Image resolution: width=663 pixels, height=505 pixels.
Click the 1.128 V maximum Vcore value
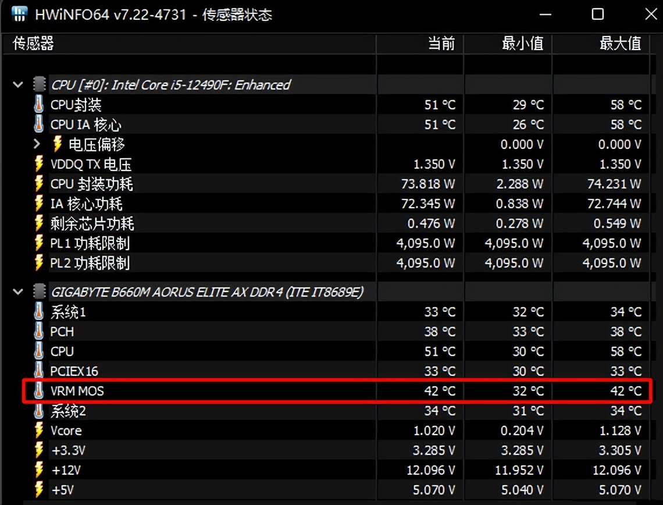621,431
